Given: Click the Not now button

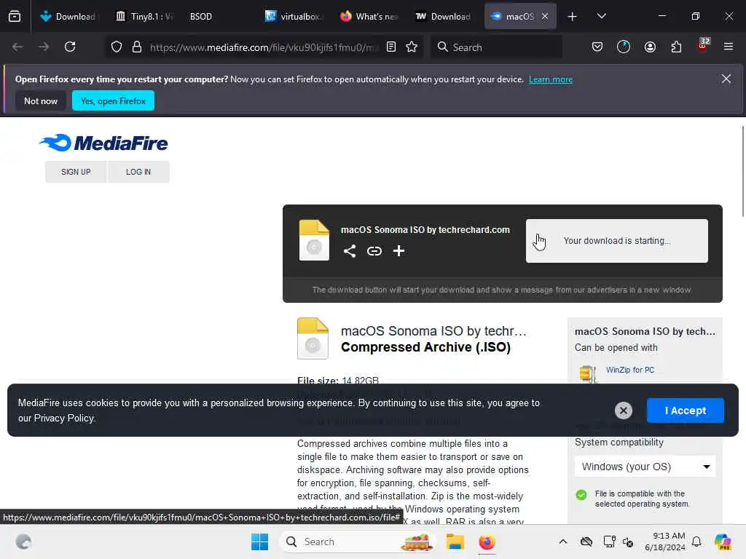Looking at the screenshot, I should [x=41, y=100].
